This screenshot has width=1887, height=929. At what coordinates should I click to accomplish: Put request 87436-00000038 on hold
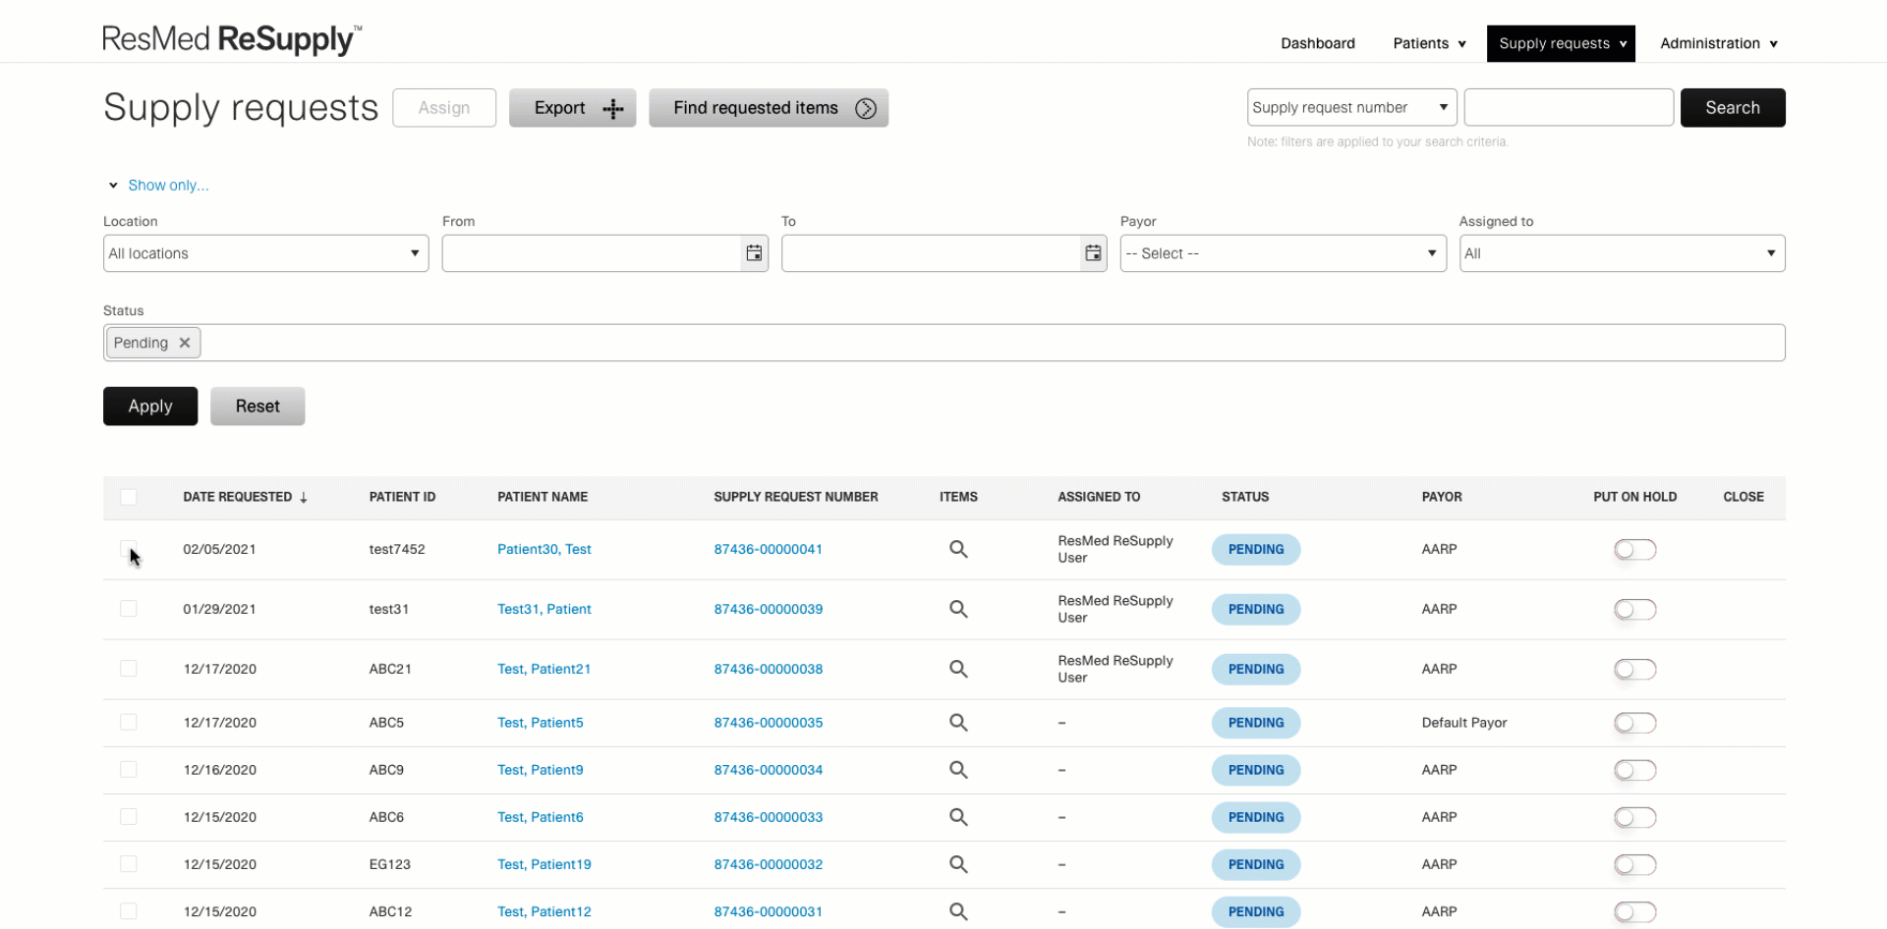tap(1634, 669)
